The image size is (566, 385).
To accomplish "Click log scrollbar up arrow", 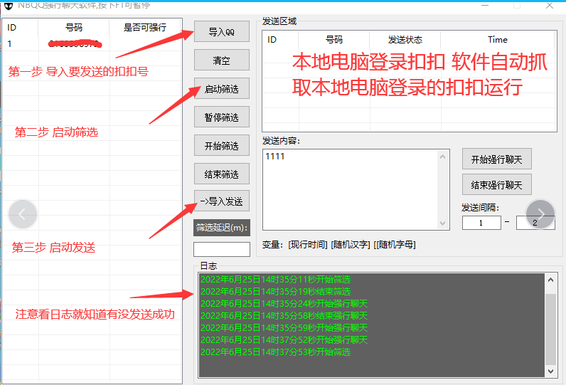I will click(550, 280).
